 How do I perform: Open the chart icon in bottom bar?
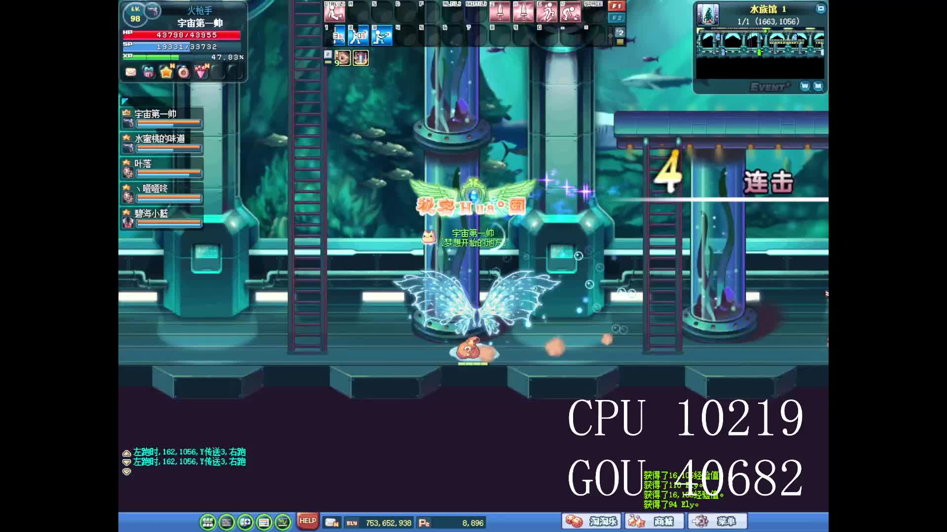coord(283,522)
